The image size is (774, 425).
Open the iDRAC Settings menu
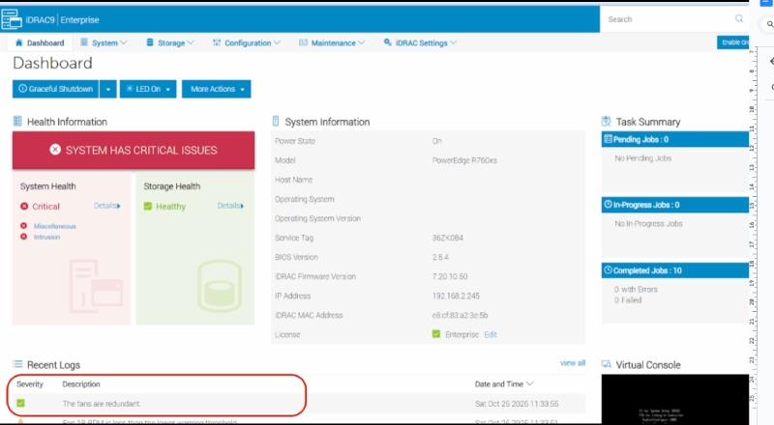coord(421,42)
